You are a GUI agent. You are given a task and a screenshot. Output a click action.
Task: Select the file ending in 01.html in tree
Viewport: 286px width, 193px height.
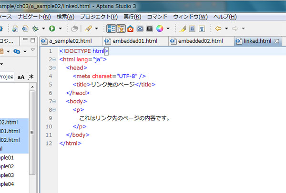click(10, 131)
